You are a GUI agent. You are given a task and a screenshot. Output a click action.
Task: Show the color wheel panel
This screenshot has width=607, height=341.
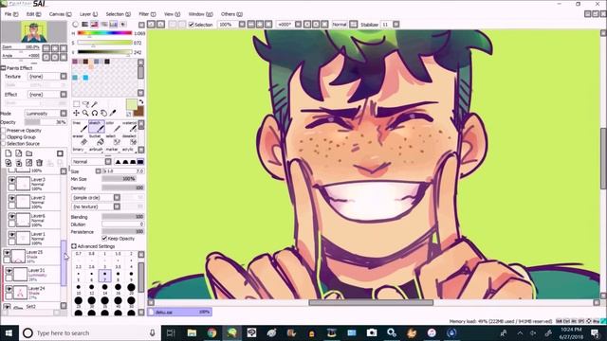pos(76,25)
